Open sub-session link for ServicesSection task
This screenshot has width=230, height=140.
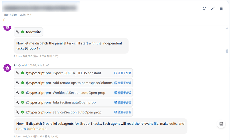[x=123, y=112]
